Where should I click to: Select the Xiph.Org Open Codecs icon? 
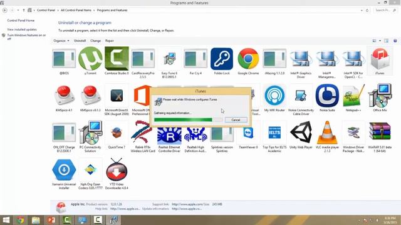click(x=90, y=169)
